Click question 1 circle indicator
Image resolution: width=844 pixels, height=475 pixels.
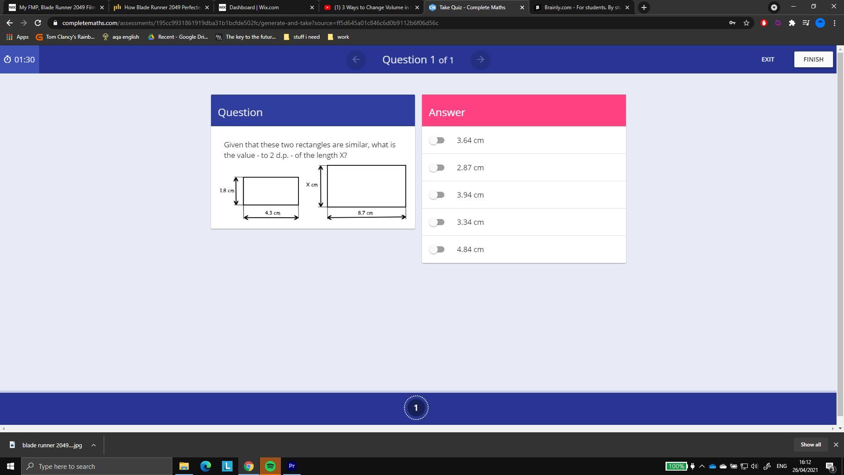[416, 408]
